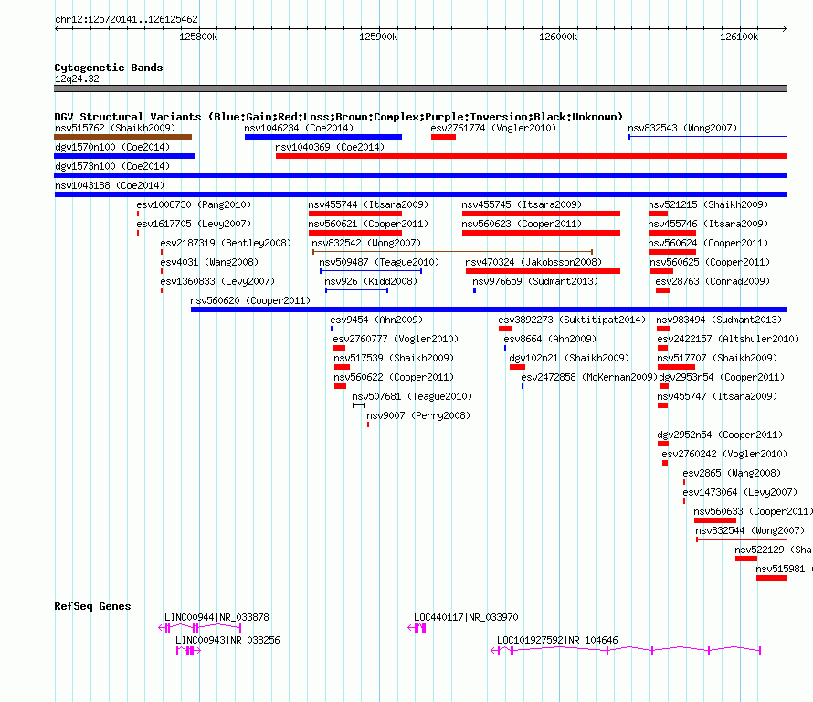Click nsv517707 (Shaikh2009) label
This screenshot has height=702, width=813.
(x=717, y=358)
